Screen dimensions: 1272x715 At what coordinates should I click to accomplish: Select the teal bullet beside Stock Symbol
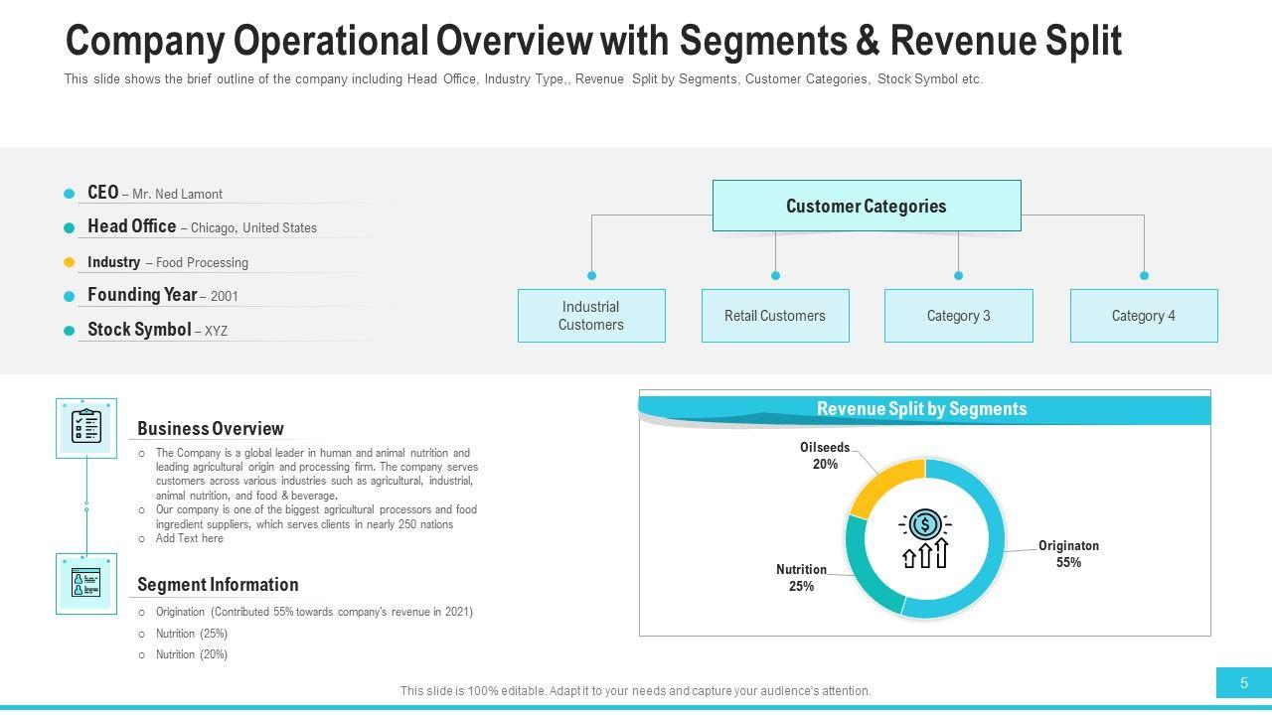[70, 331]
